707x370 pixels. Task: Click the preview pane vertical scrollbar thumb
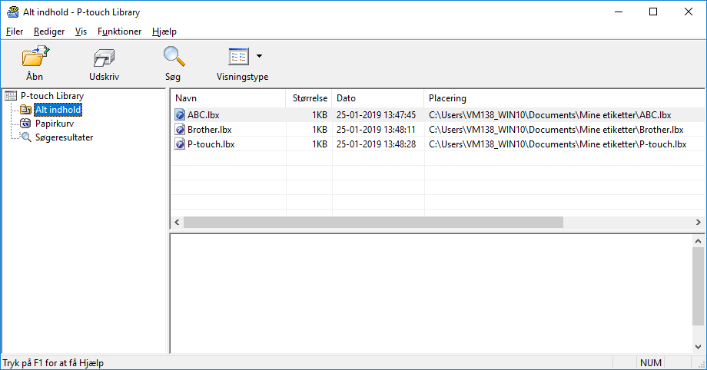698,286
